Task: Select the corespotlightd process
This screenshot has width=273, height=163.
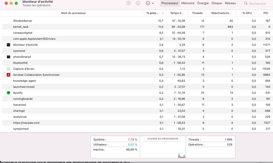Action: click(x=23, y=33)
